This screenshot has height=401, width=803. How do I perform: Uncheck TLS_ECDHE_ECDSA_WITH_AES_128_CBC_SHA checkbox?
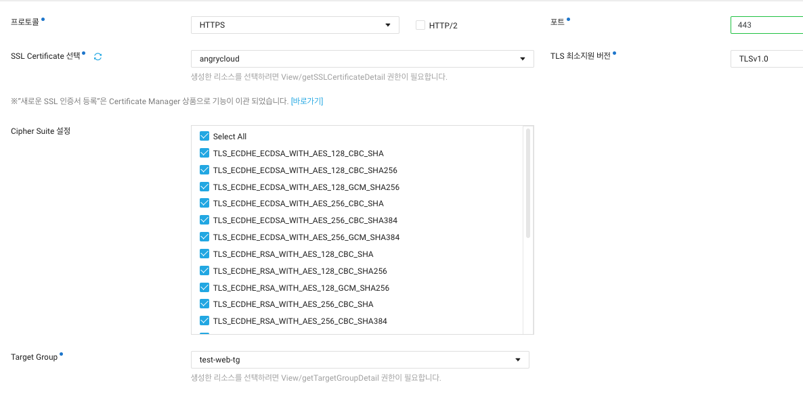[x=204, y=153]
